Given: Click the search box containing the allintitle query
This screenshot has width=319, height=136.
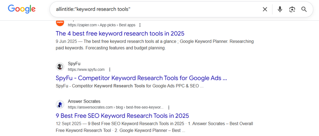Looking at the screenshot, I should pos(153,9).
